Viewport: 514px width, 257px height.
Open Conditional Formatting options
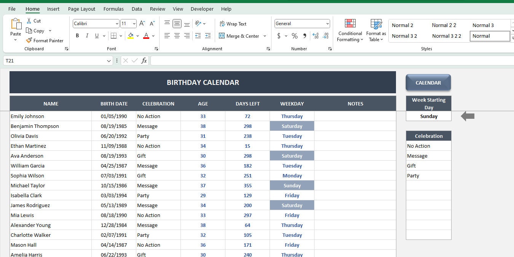point(350,30)
